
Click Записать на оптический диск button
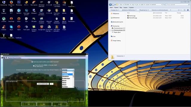point(160,10)
